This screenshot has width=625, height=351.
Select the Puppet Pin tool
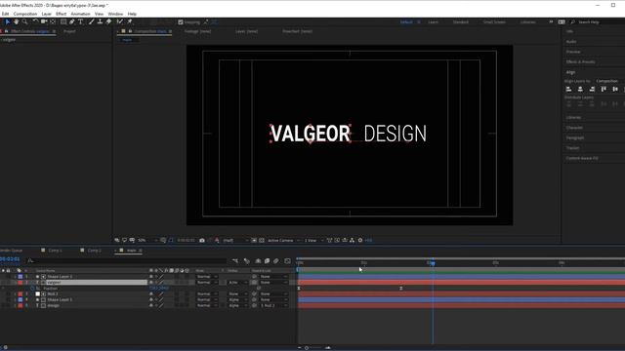coord(130,21)
